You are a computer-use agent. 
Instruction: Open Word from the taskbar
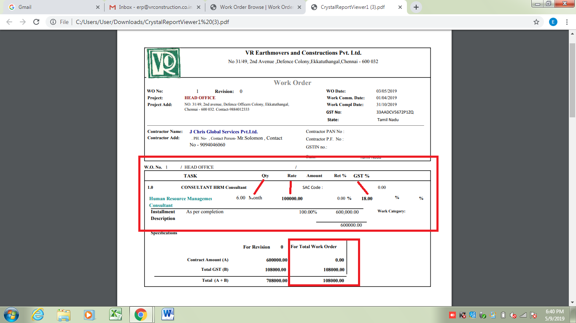pyautogui.click(x=168, y=315)
